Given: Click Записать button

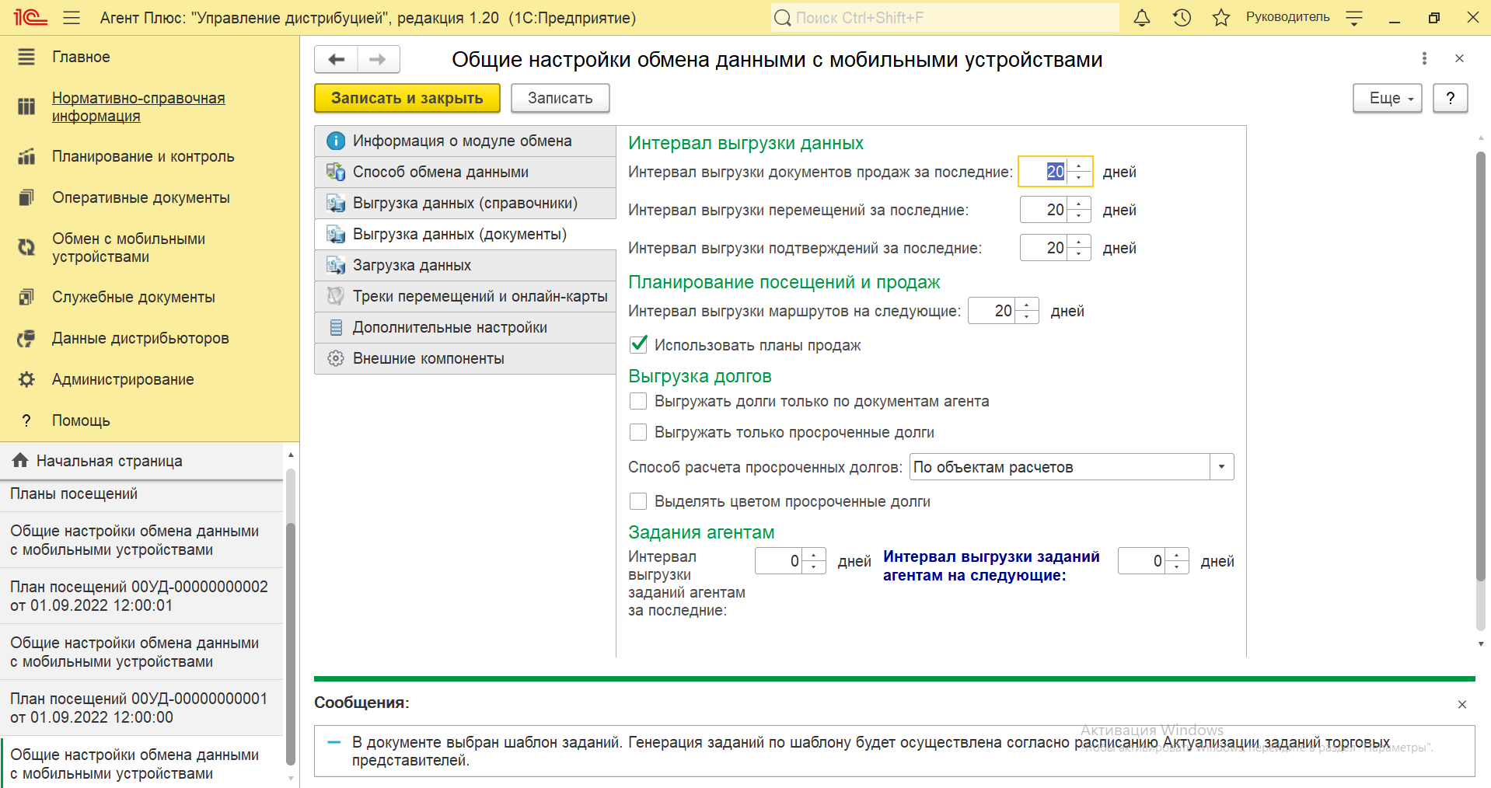Looking at the screenshot, I should (560, 98).
